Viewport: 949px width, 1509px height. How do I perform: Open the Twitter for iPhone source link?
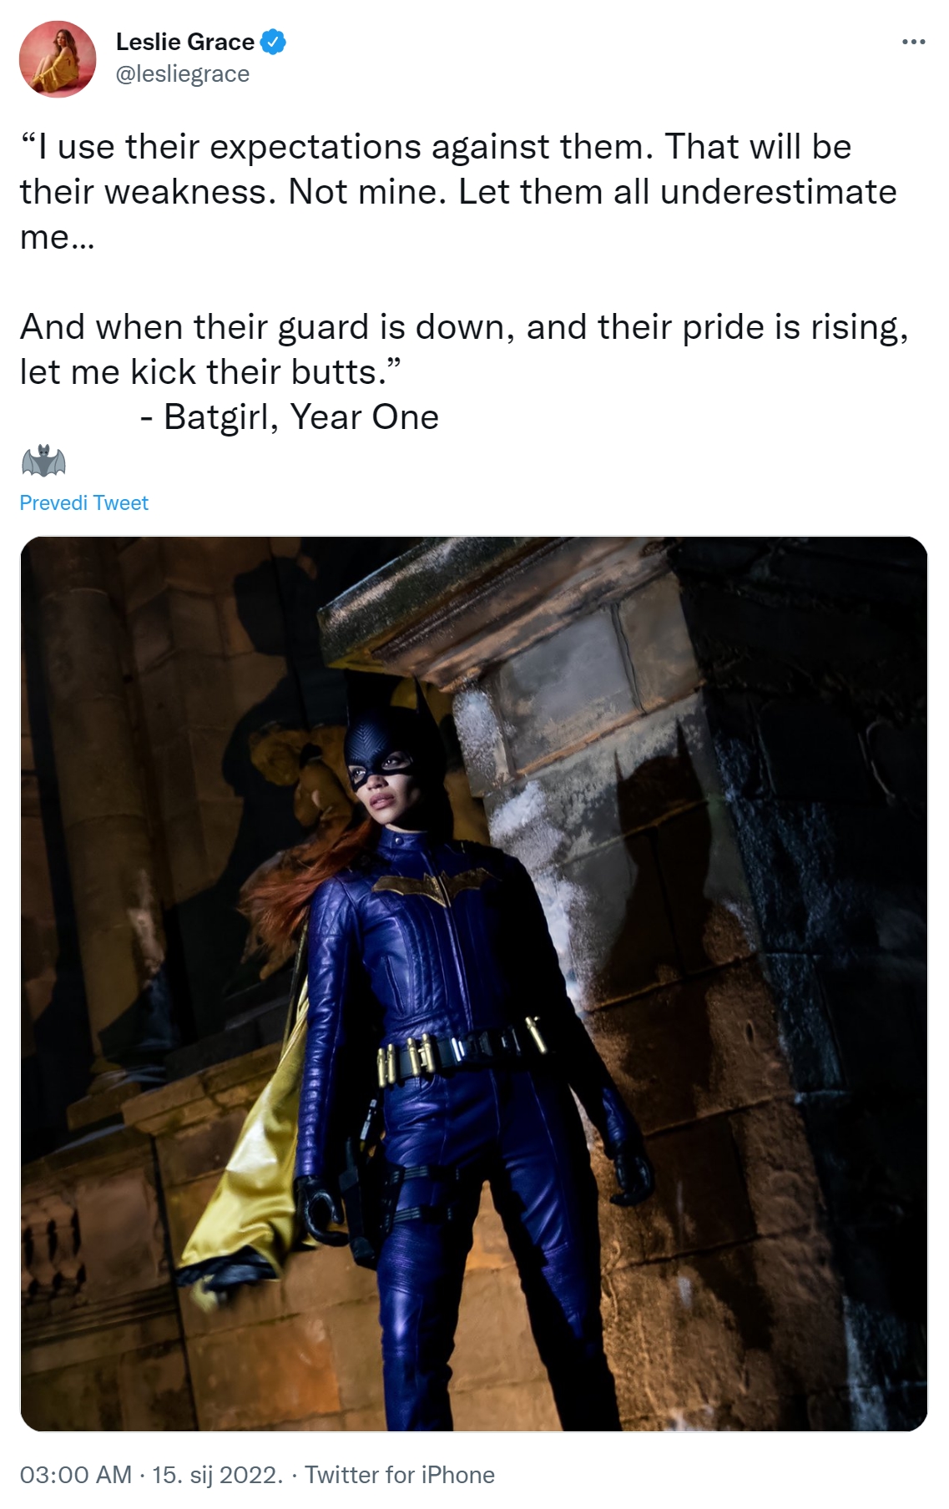click(x=400, y=1475)
